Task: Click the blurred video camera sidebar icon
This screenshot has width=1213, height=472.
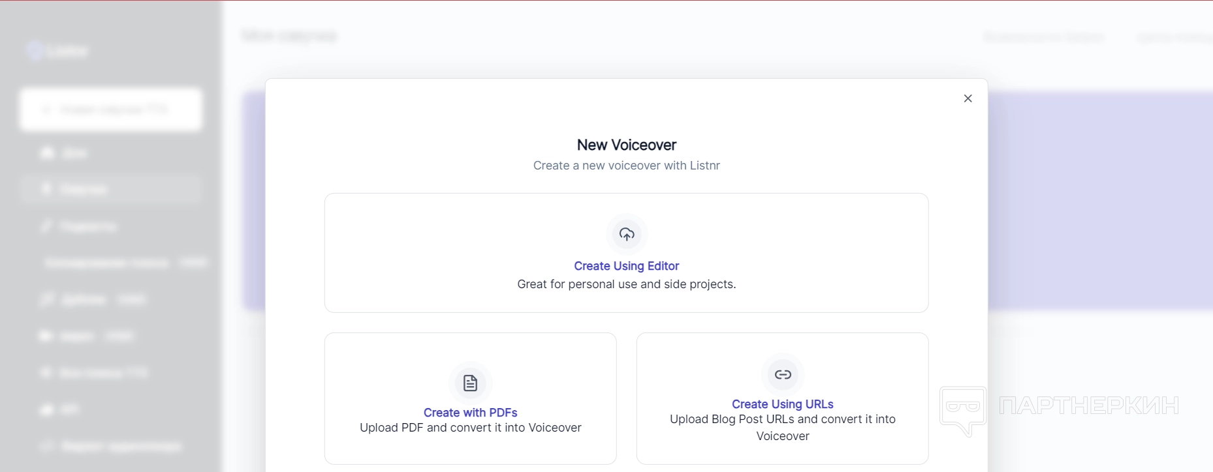Action: [46, 336]
